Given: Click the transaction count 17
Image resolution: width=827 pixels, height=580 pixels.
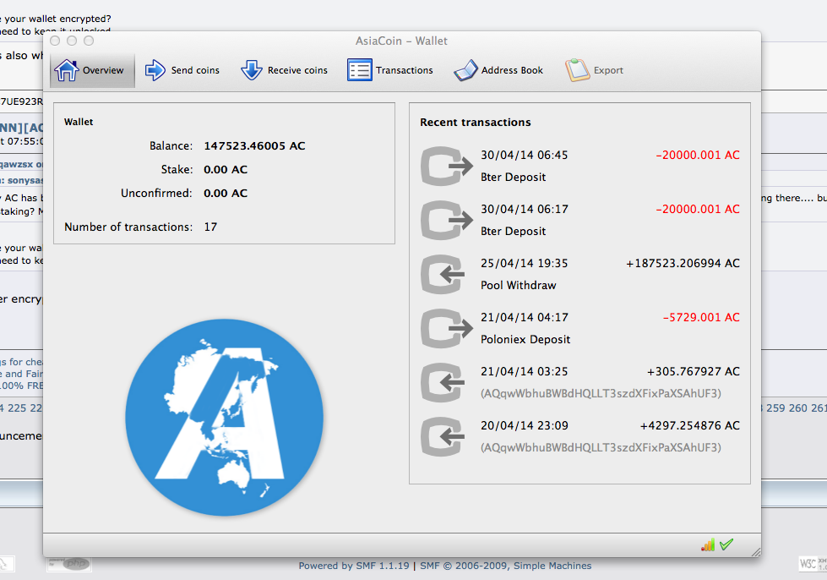Looking at the screenshot, I should pos(210,227).
